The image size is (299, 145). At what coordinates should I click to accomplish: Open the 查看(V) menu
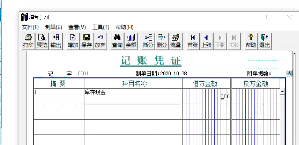tap(77, 27)
